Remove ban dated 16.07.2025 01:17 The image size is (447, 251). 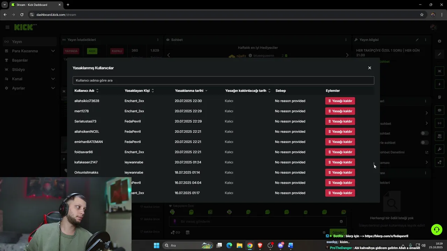[340, 193]
